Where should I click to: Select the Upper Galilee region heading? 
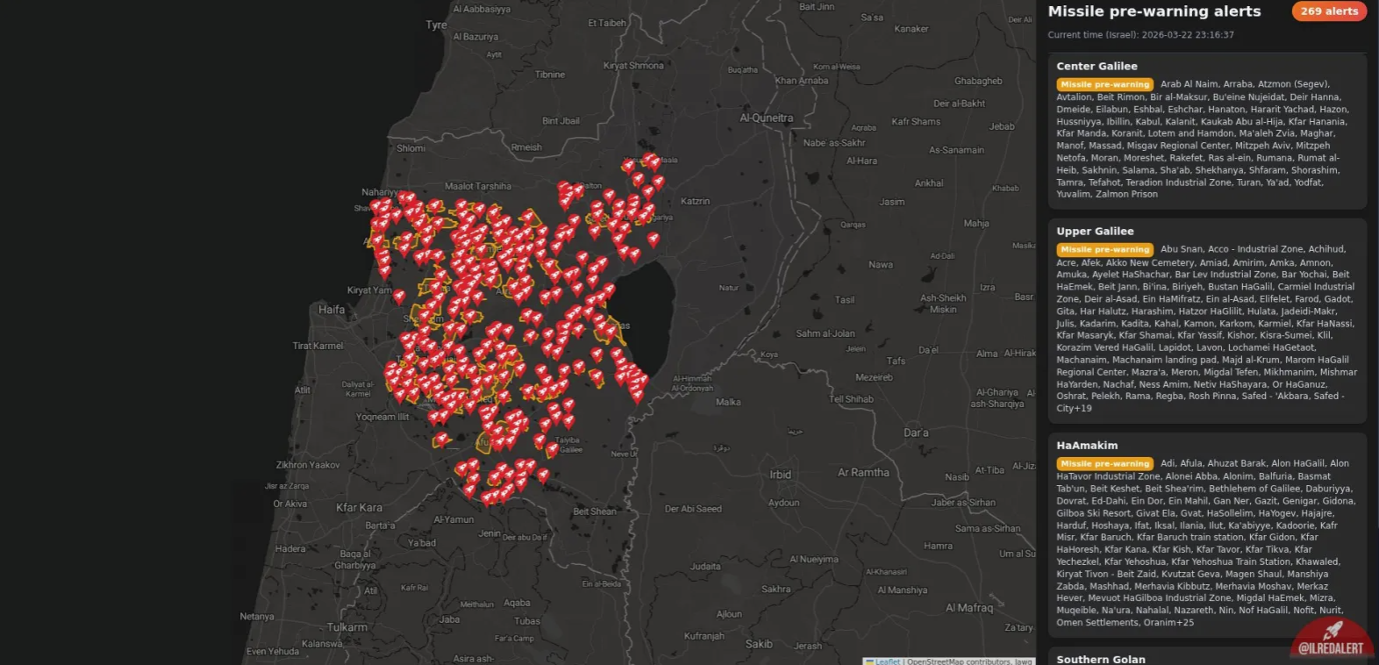tap(1095, 231)
